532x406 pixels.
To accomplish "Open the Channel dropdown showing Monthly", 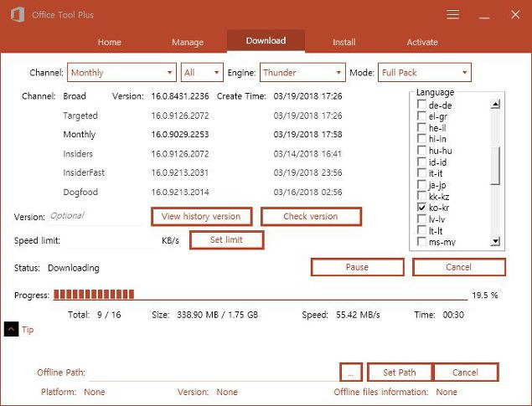I will (x=121, y=72).
